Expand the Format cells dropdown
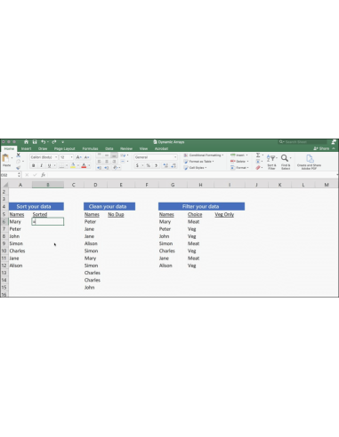 pyautogui.click(x=239, y=168)
